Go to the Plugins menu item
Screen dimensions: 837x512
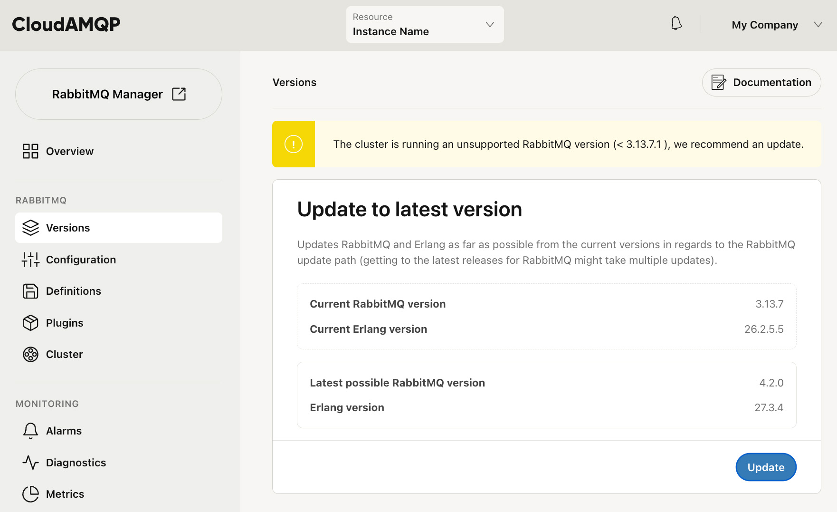[x=65, y=323]
